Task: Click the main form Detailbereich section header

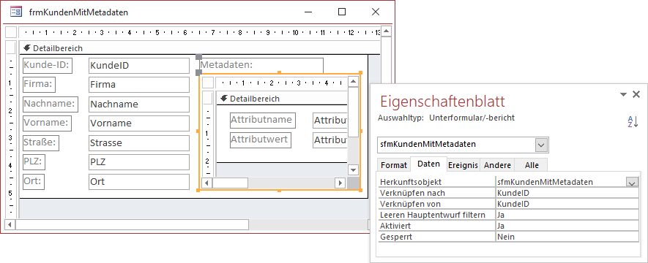Action: [200, 48]
